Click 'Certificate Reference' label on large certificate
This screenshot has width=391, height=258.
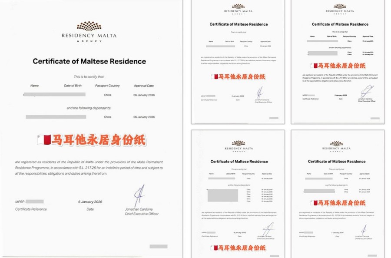pyautogui.click(x=31, y=209)
